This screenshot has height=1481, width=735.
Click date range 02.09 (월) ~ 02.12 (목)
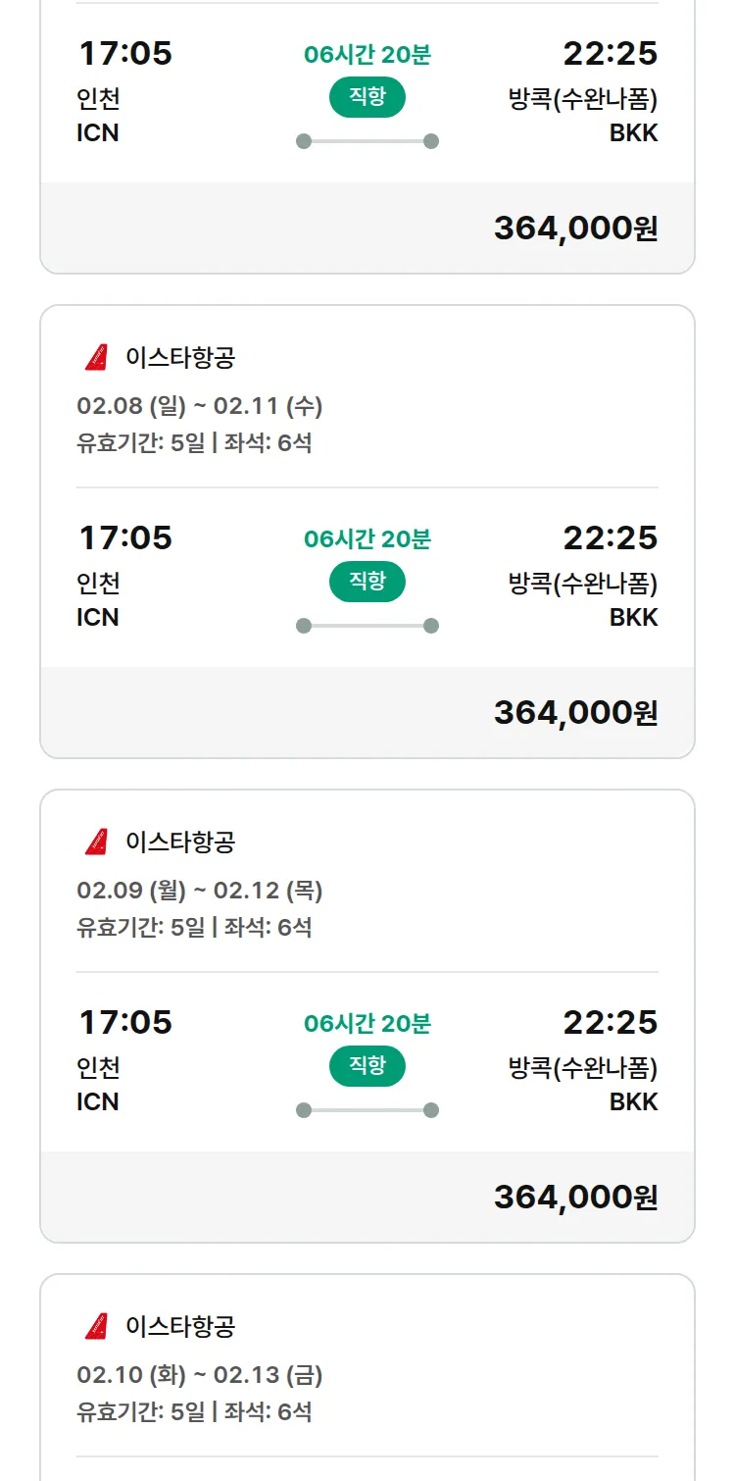(199, 891)
